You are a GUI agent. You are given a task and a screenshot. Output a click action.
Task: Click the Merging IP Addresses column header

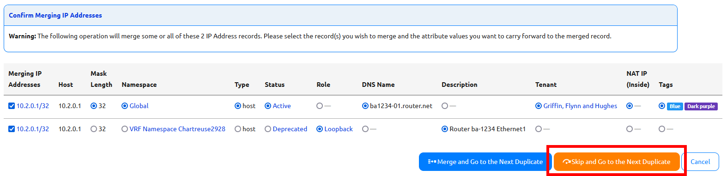[x=24, y=79]
